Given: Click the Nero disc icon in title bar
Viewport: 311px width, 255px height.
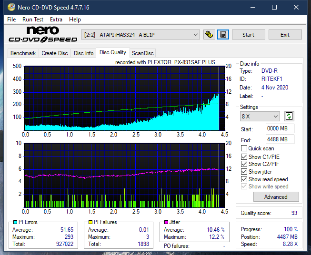Looking at the screenshot, I should [x=11, y=7].
